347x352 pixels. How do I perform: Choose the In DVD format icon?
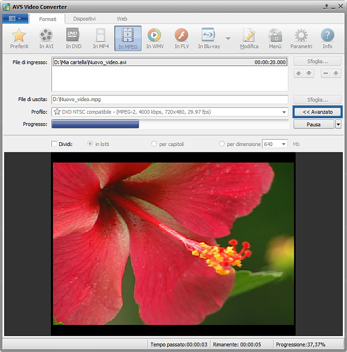coord(73,37)
